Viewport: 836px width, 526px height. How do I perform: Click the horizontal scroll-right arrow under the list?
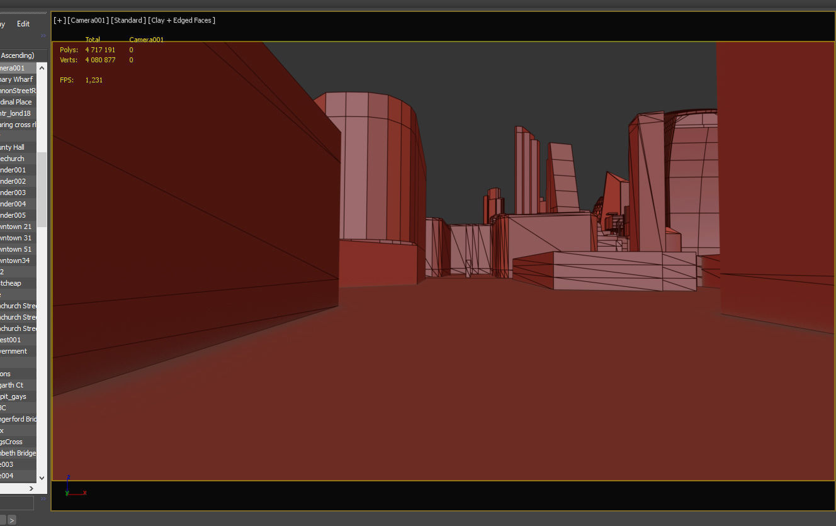point(31,488)
